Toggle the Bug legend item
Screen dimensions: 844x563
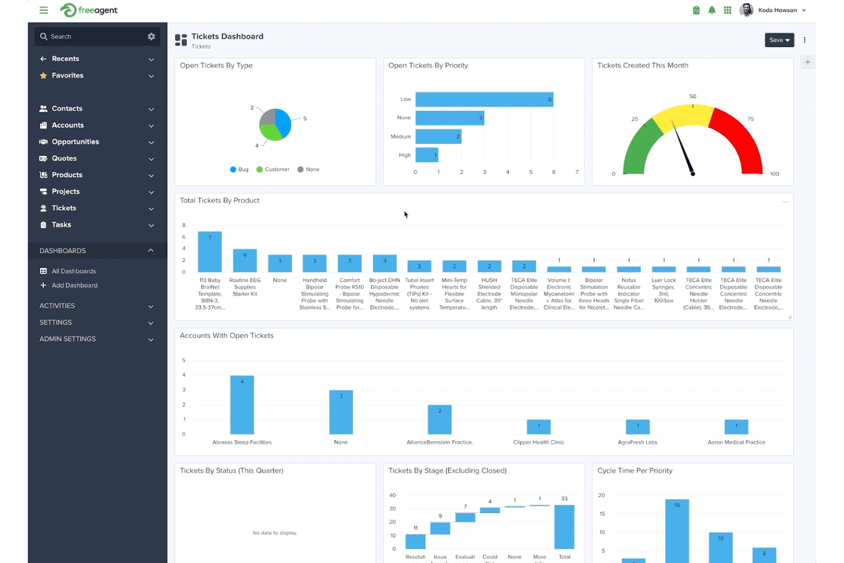click(x=240, y=169)
